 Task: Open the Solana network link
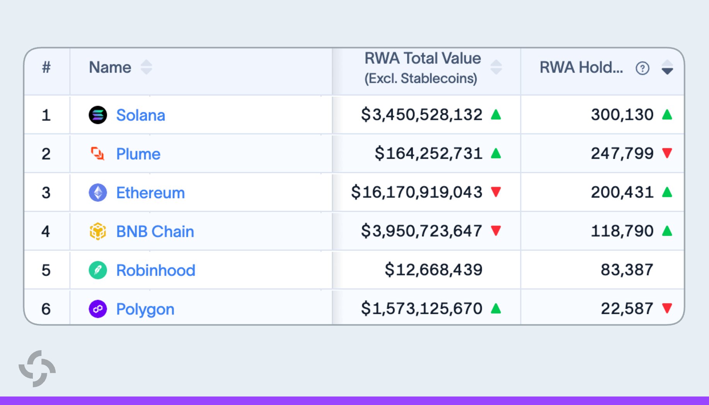[141, 115]
